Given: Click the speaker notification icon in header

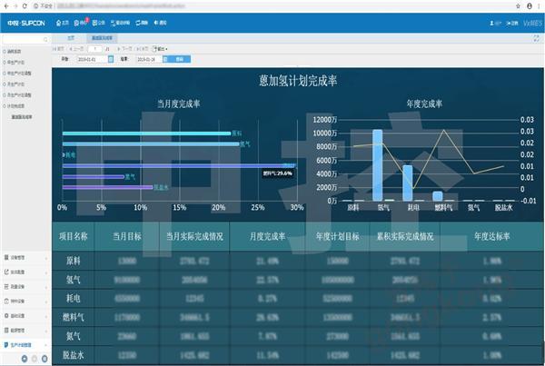Looking at the screenshot, I should coord(156,23).
